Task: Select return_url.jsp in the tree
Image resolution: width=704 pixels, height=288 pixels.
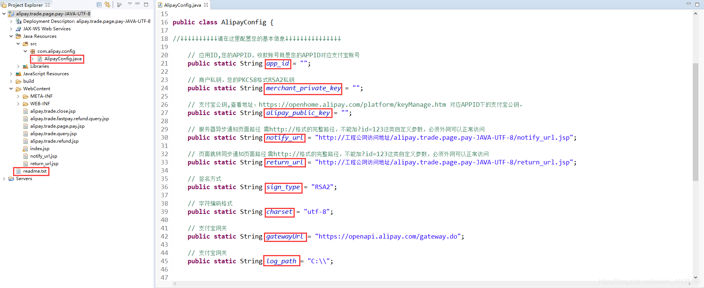Action: pos(44,164)
